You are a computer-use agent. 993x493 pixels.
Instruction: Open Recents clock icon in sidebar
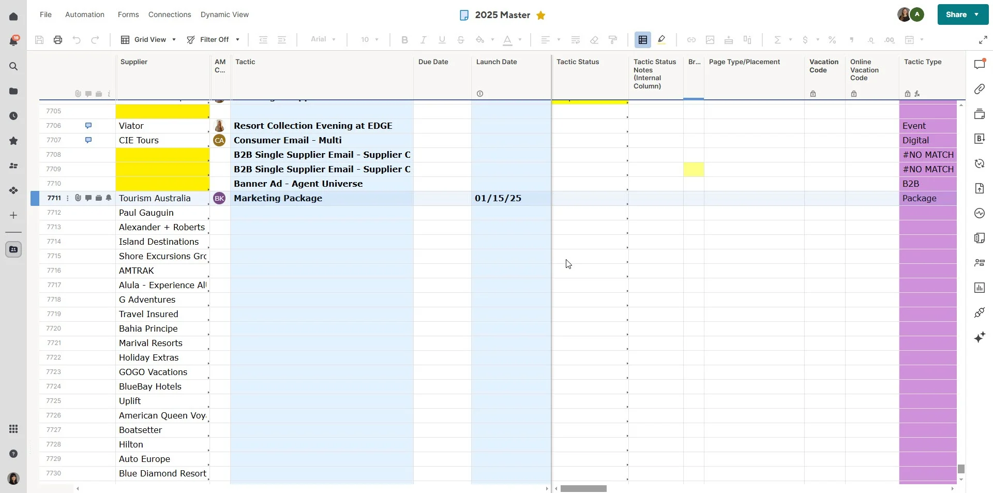13,116
